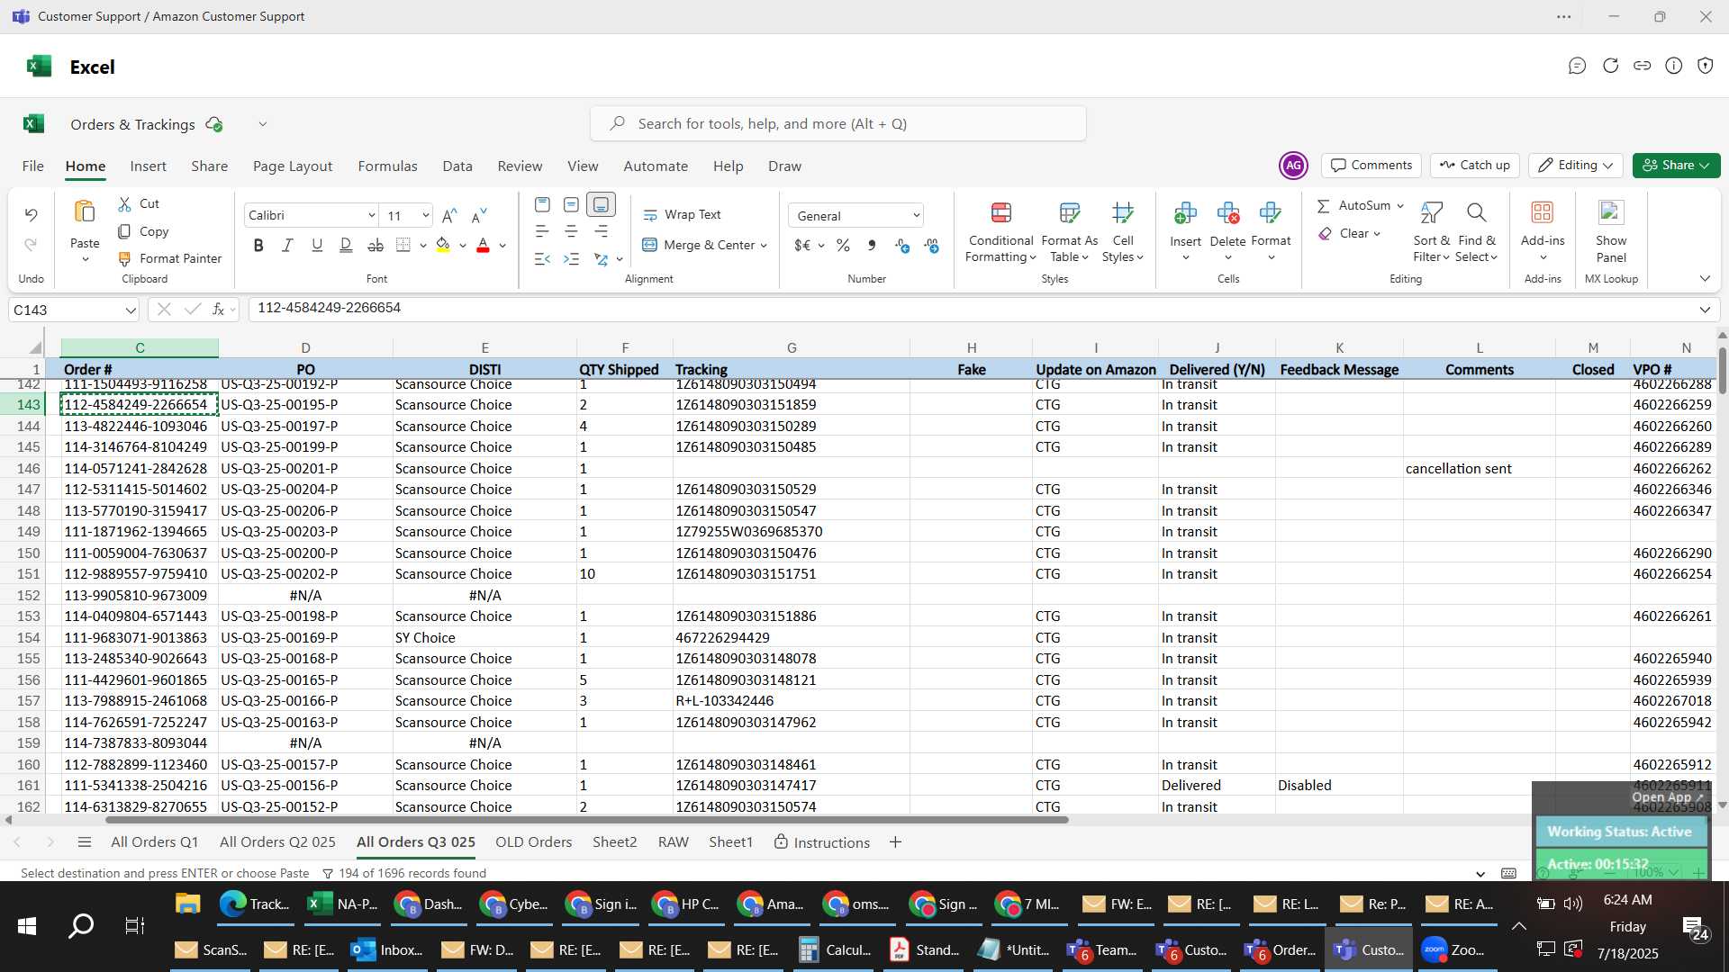Switch to Instructions sheet tab
This screenshot has height=972, width=1729.
pos(821,842)
